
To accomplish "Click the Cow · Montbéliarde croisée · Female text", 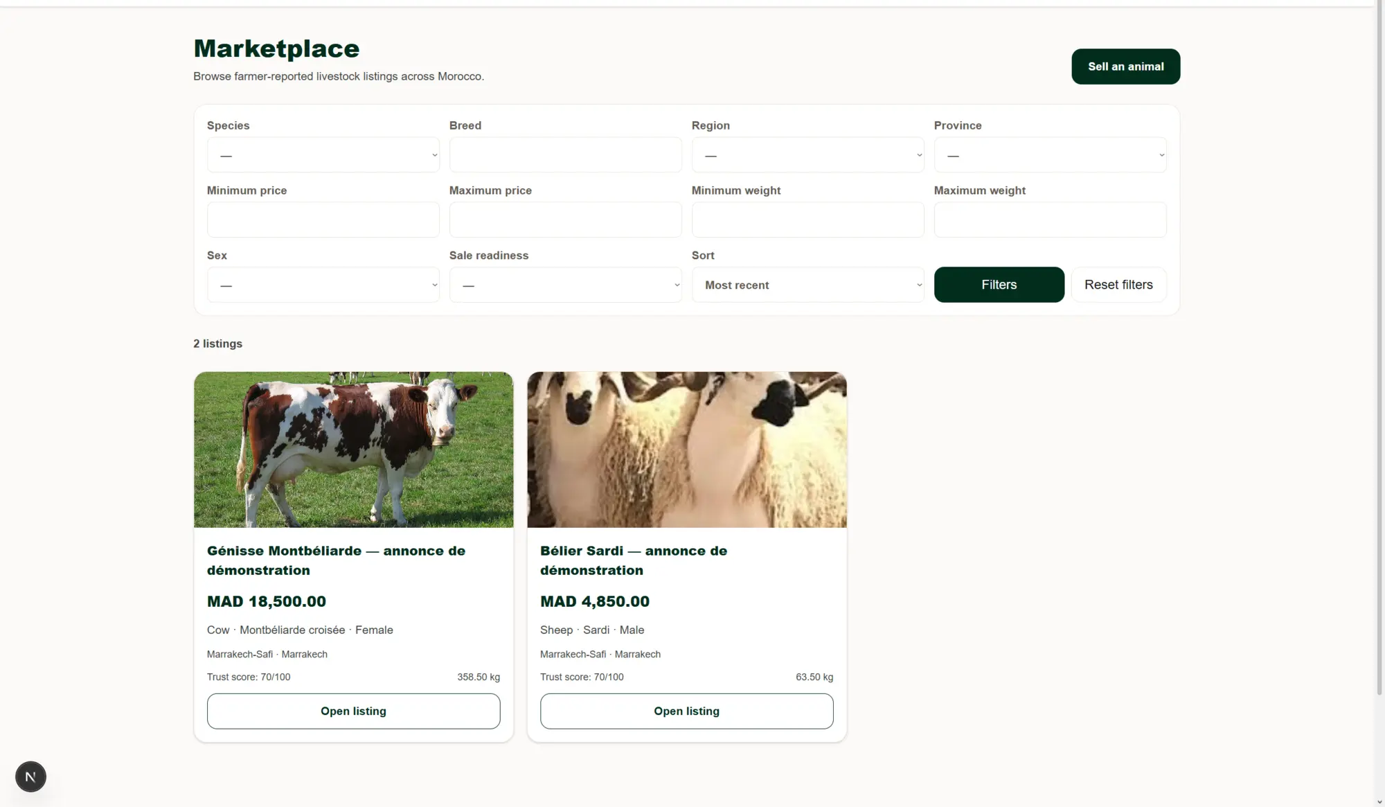I will (x=300, y=630).
